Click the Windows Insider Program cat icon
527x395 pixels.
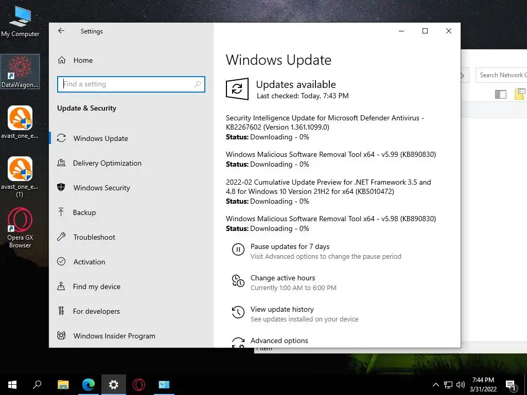[x=61, y=335]
